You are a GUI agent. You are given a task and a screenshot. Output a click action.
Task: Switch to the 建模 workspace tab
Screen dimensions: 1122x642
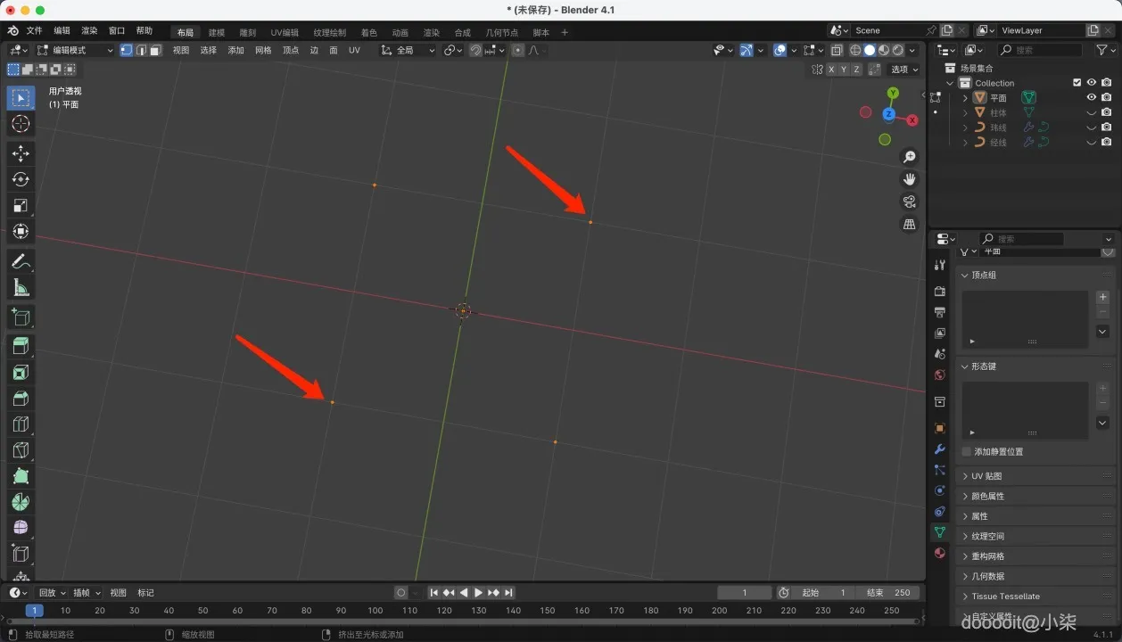pos(217,32)
